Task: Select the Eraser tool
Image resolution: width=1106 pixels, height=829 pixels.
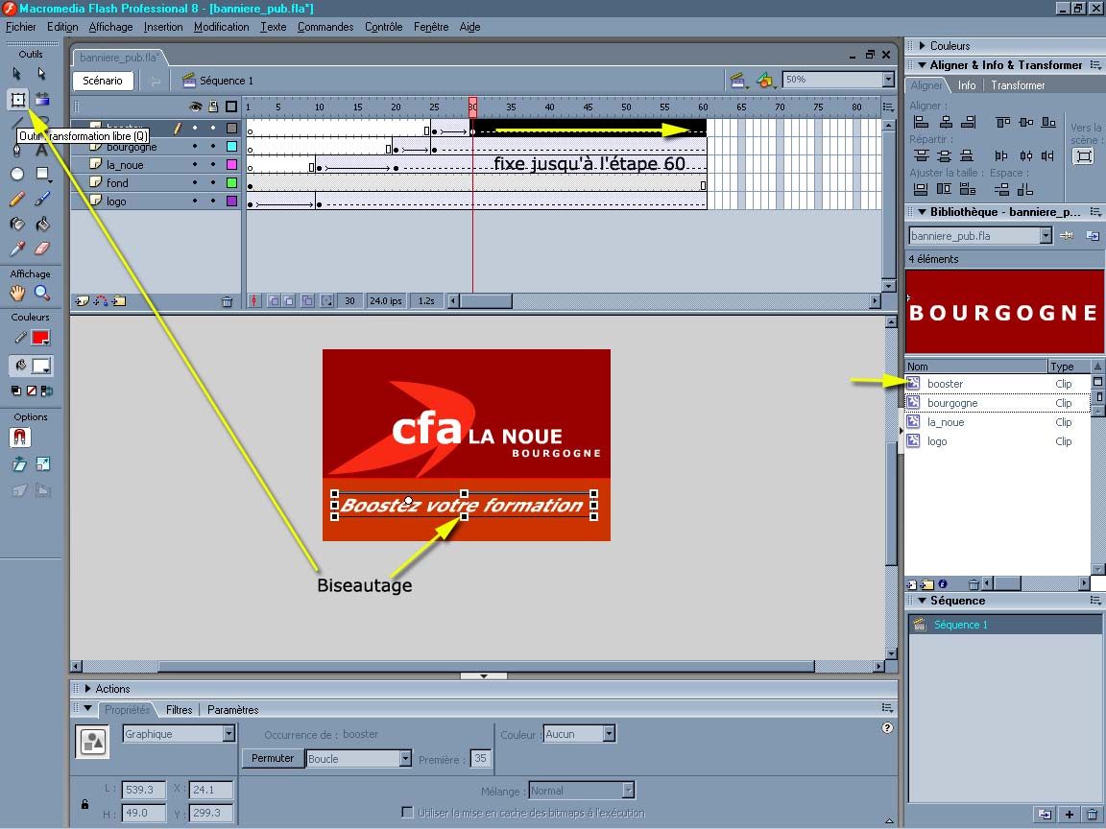Action: tap(42, 249)
